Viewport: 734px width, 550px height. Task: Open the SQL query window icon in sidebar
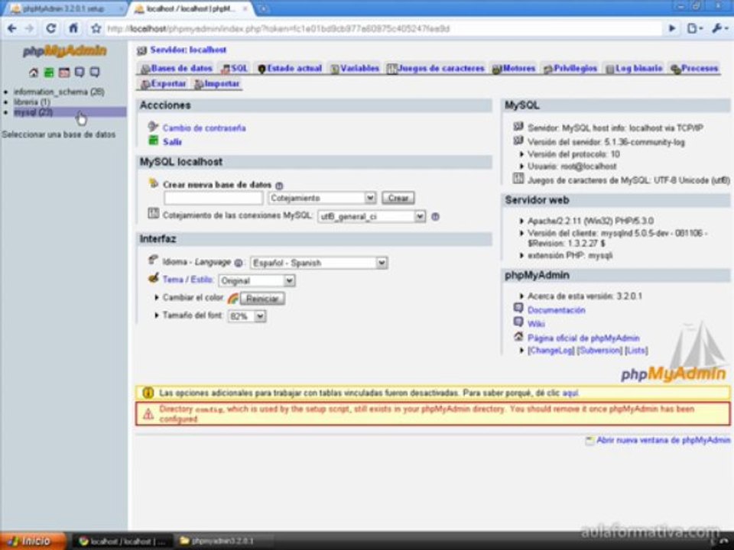[x=64, y=73]
